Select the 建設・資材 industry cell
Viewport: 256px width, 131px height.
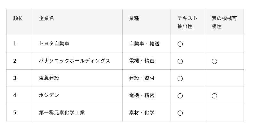[142, 78]
